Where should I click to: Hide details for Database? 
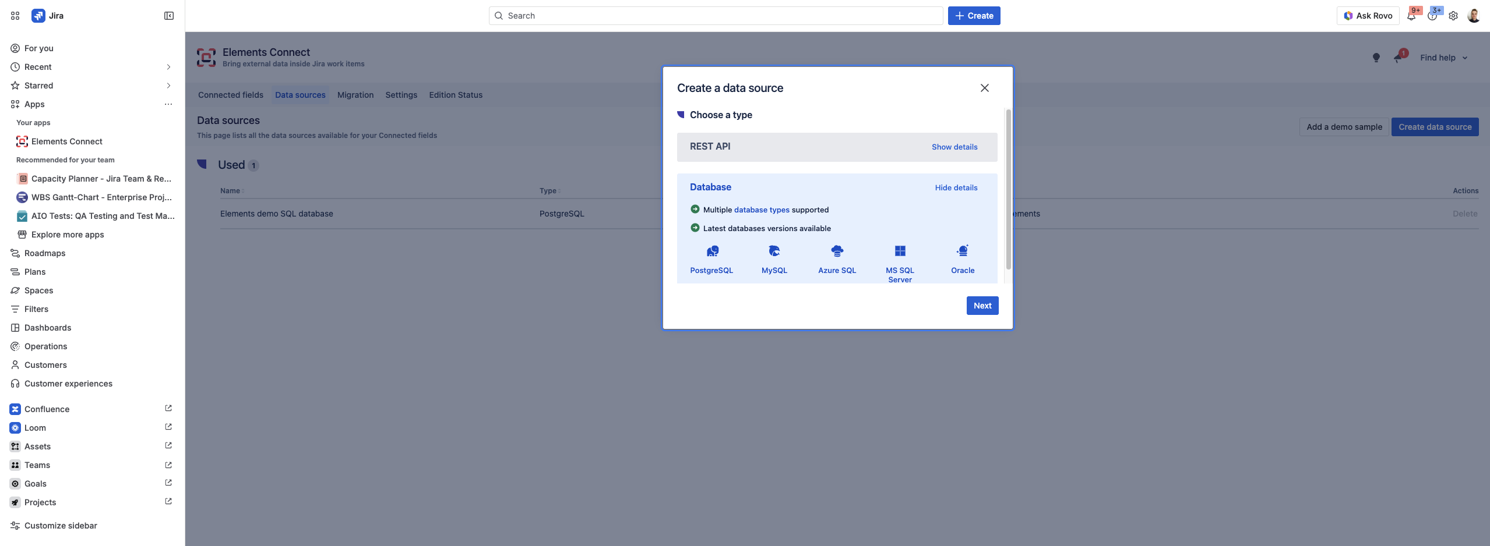click(956, 188)
